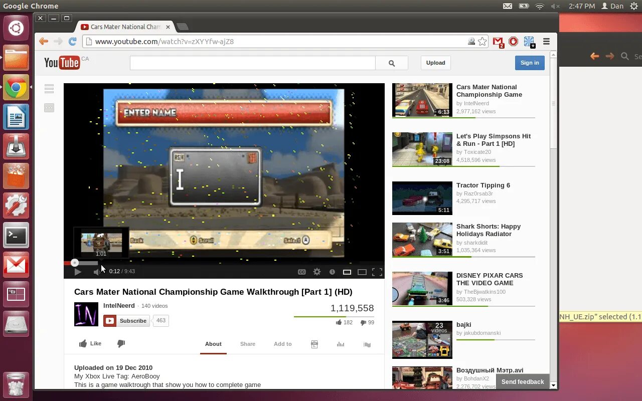
Task: Open the Gmail checker extension icon
Action: [498, 42]
